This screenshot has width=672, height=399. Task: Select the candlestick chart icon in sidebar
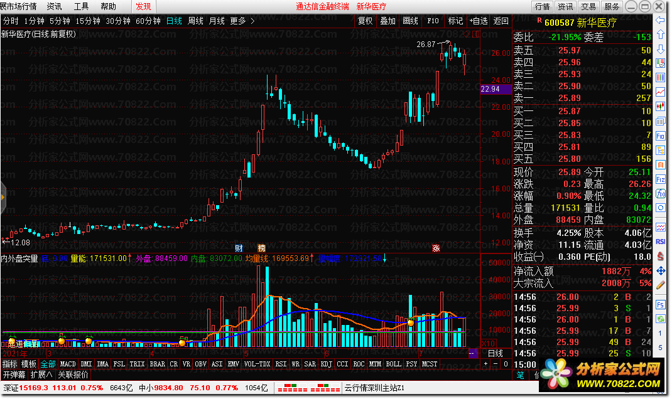click(661, 107)
